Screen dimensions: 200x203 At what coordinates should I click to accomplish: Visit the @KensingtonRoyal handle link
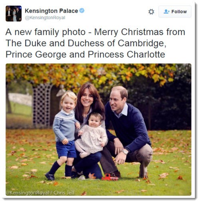pos(45,18)
